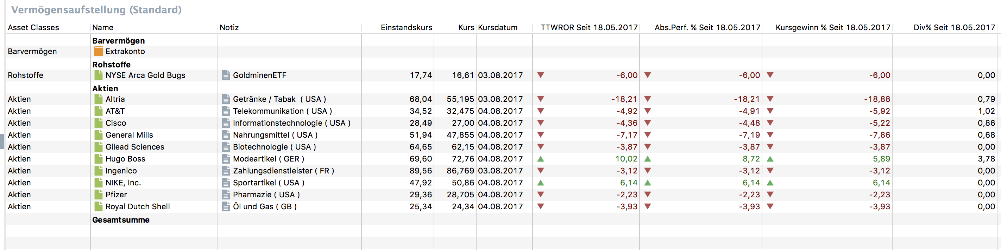Click the green up arrow in NIKE TTWROR cell
1001x250 pixels.
(541, 183)
